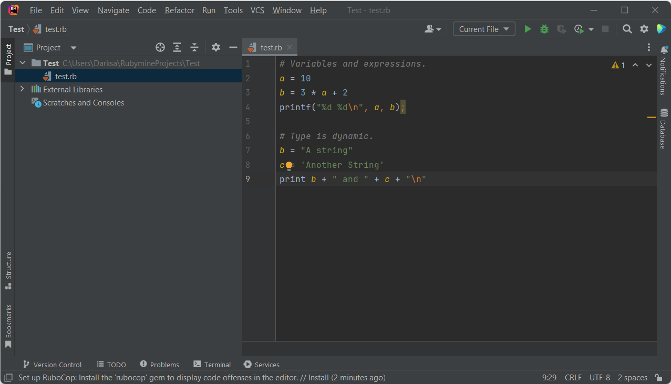Open the Refactor menu
671x384 pixels.
click(x=179, y=10)
